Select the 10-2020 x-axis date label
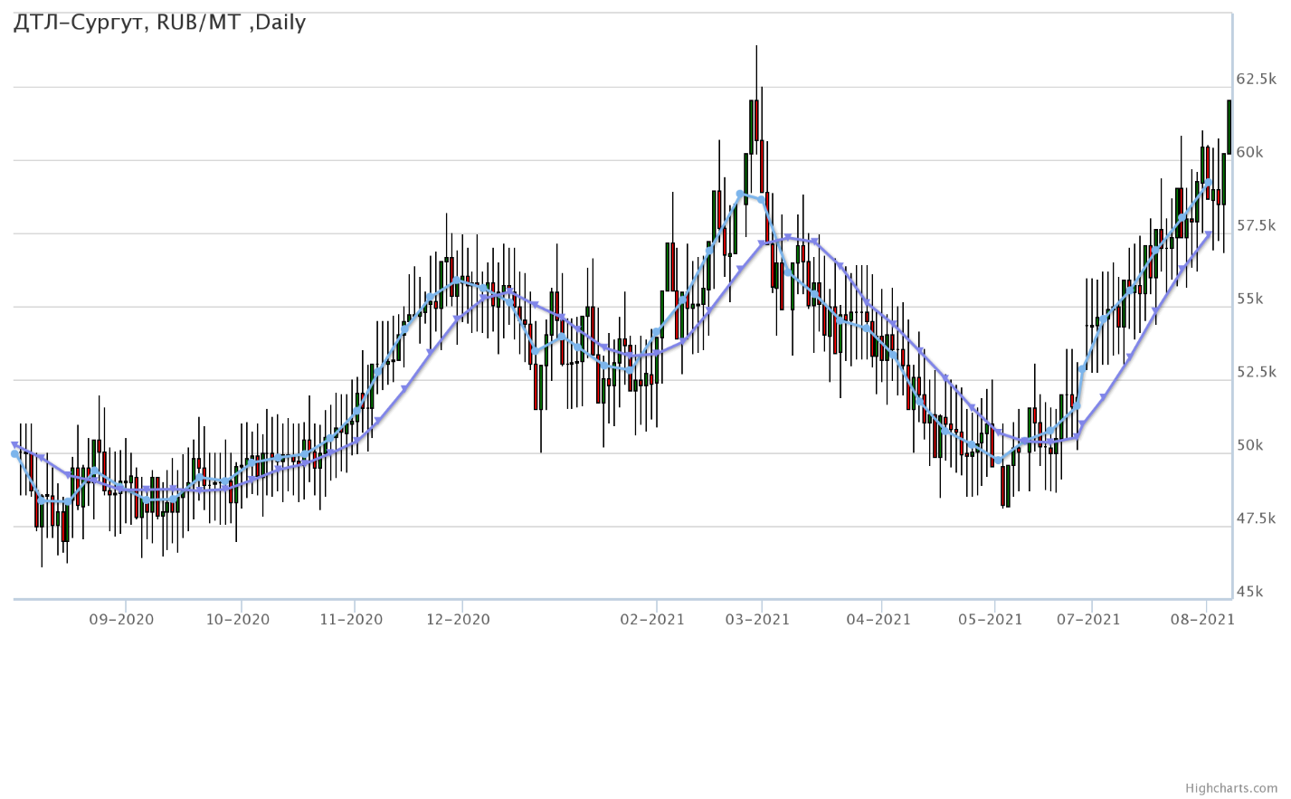Screen dimensions: 1291x799 [x=238, y=620]
